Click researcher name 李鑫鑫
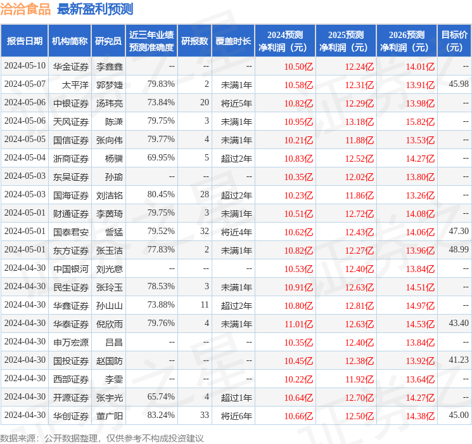Image resolution: width=472 pixels, height=444 pixels. [x=109, y=67]
